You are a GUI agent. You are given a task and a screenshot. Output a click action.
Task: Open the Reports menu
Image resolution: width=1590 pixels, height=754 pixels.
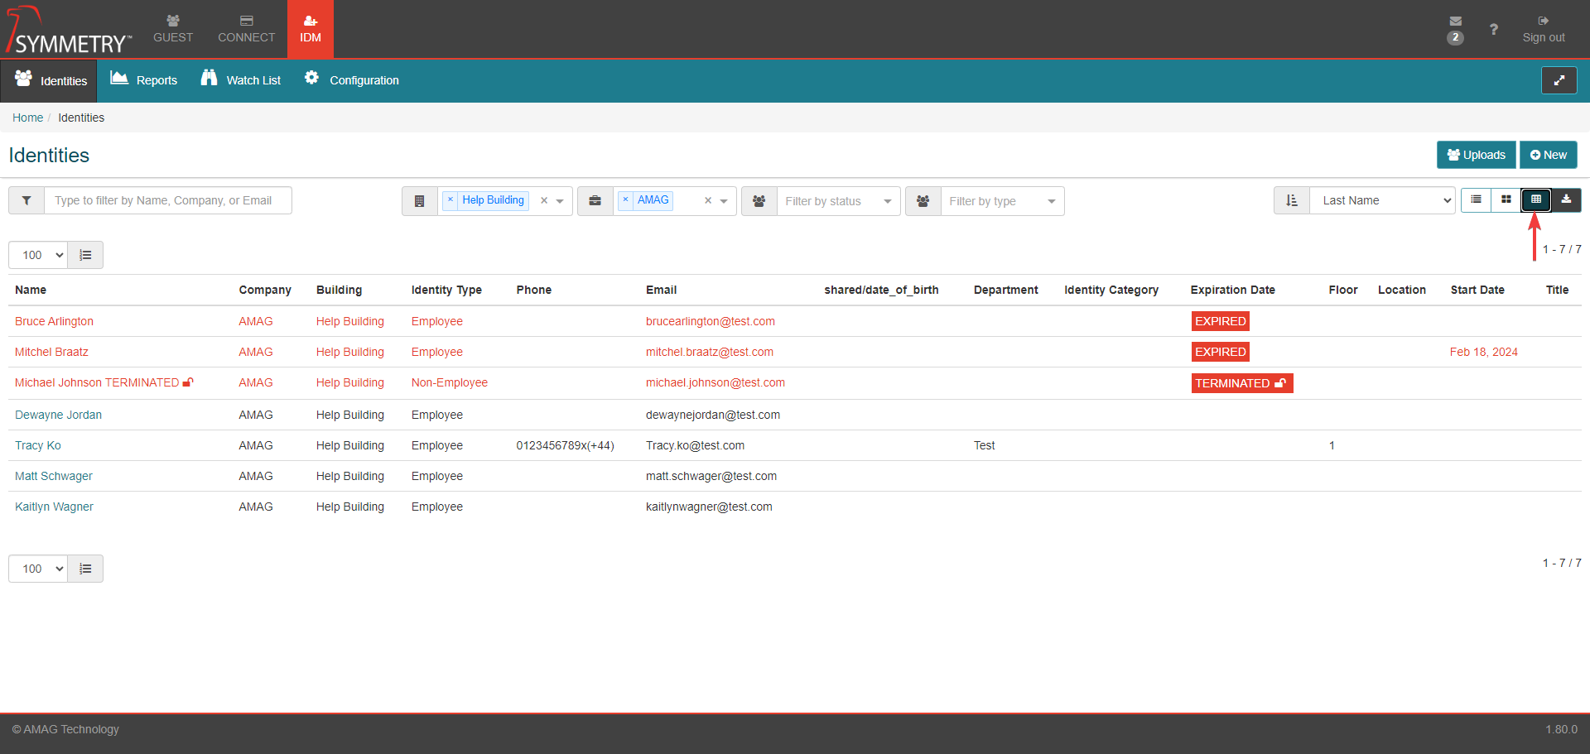[144, 80]
